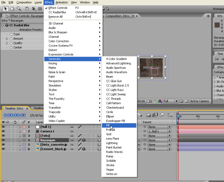Switch to Timeline: Intro tab
The height and width of the screenshot is (182, 224).
coord(14,109)
